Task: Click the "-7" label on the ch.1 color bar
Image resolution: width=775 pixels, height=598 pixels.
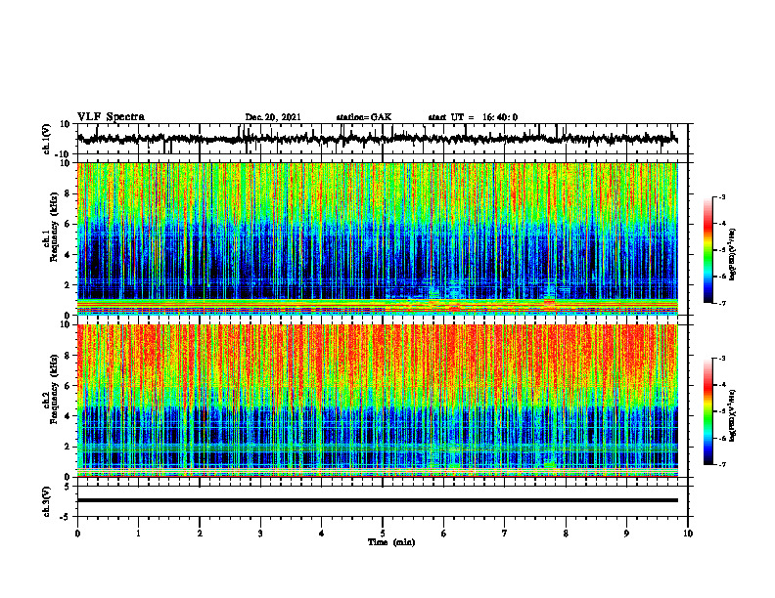Action: click(x=722, y=303)
